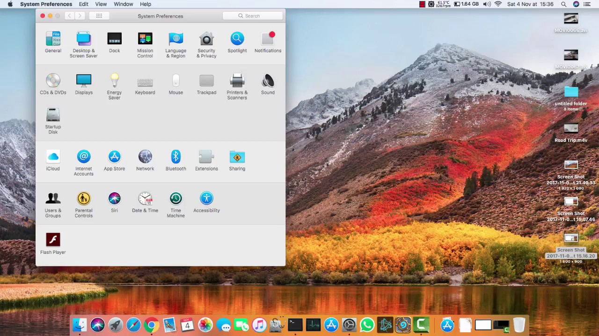The image size is (599, 336).
Task: Open the Network preferences pane
Action: pyautogui.click(x=145, y=161)
